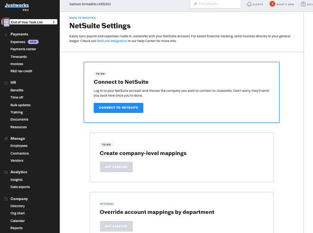Image resolution: width=313 pixels, height=233 pixels.
Task: Open the End of Year Task List
Action: pyautogui.click(x=30, y=22)
